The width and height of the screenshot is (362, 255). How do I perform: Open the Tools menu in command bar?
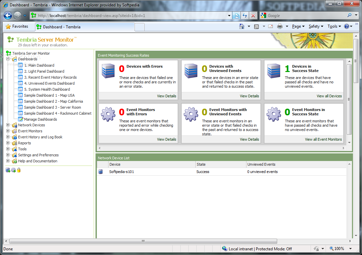pyautogui.click(x=334, y=26)
